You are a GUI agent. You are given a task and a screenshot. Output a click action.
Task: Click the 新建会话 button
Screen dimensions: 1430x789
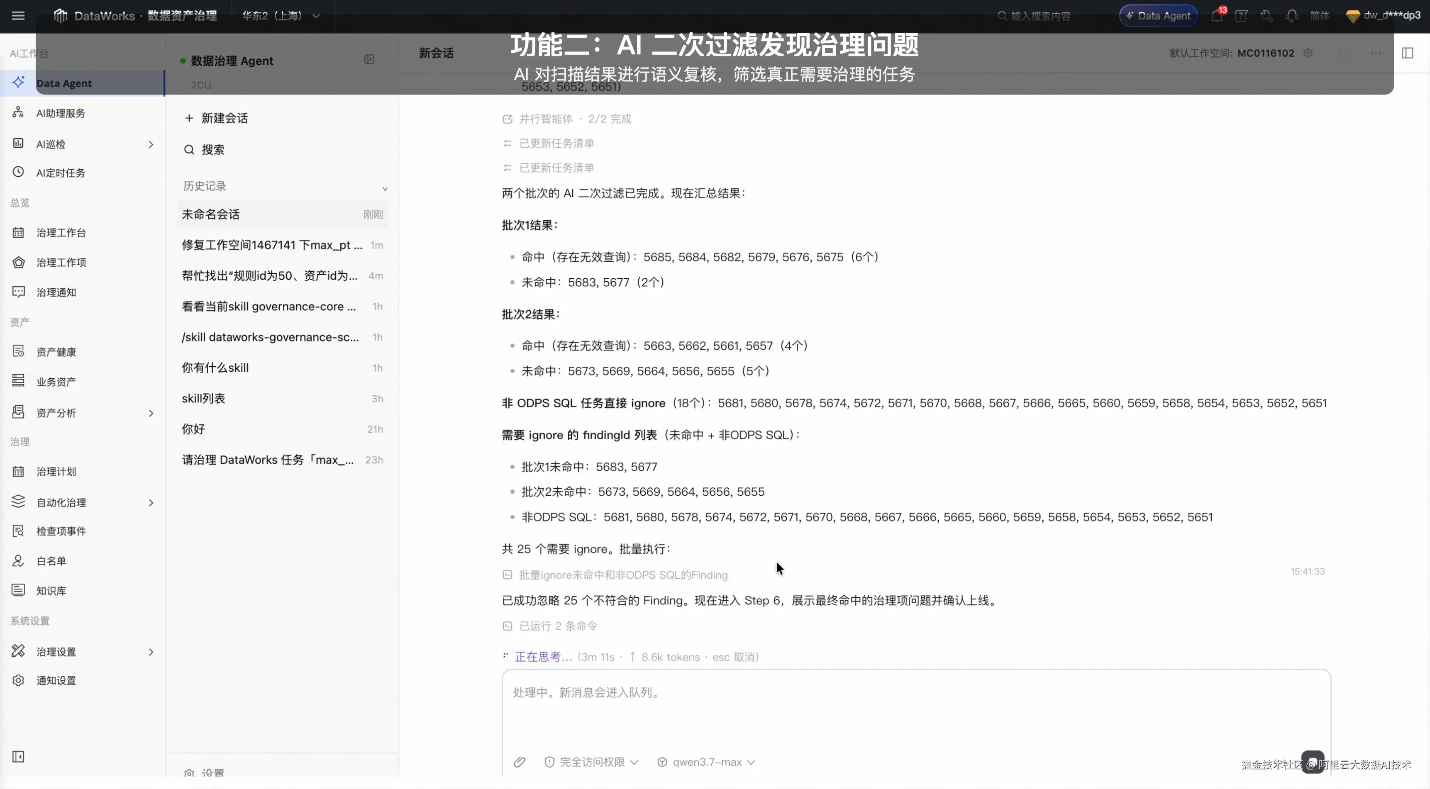click(x=217, y=118)
